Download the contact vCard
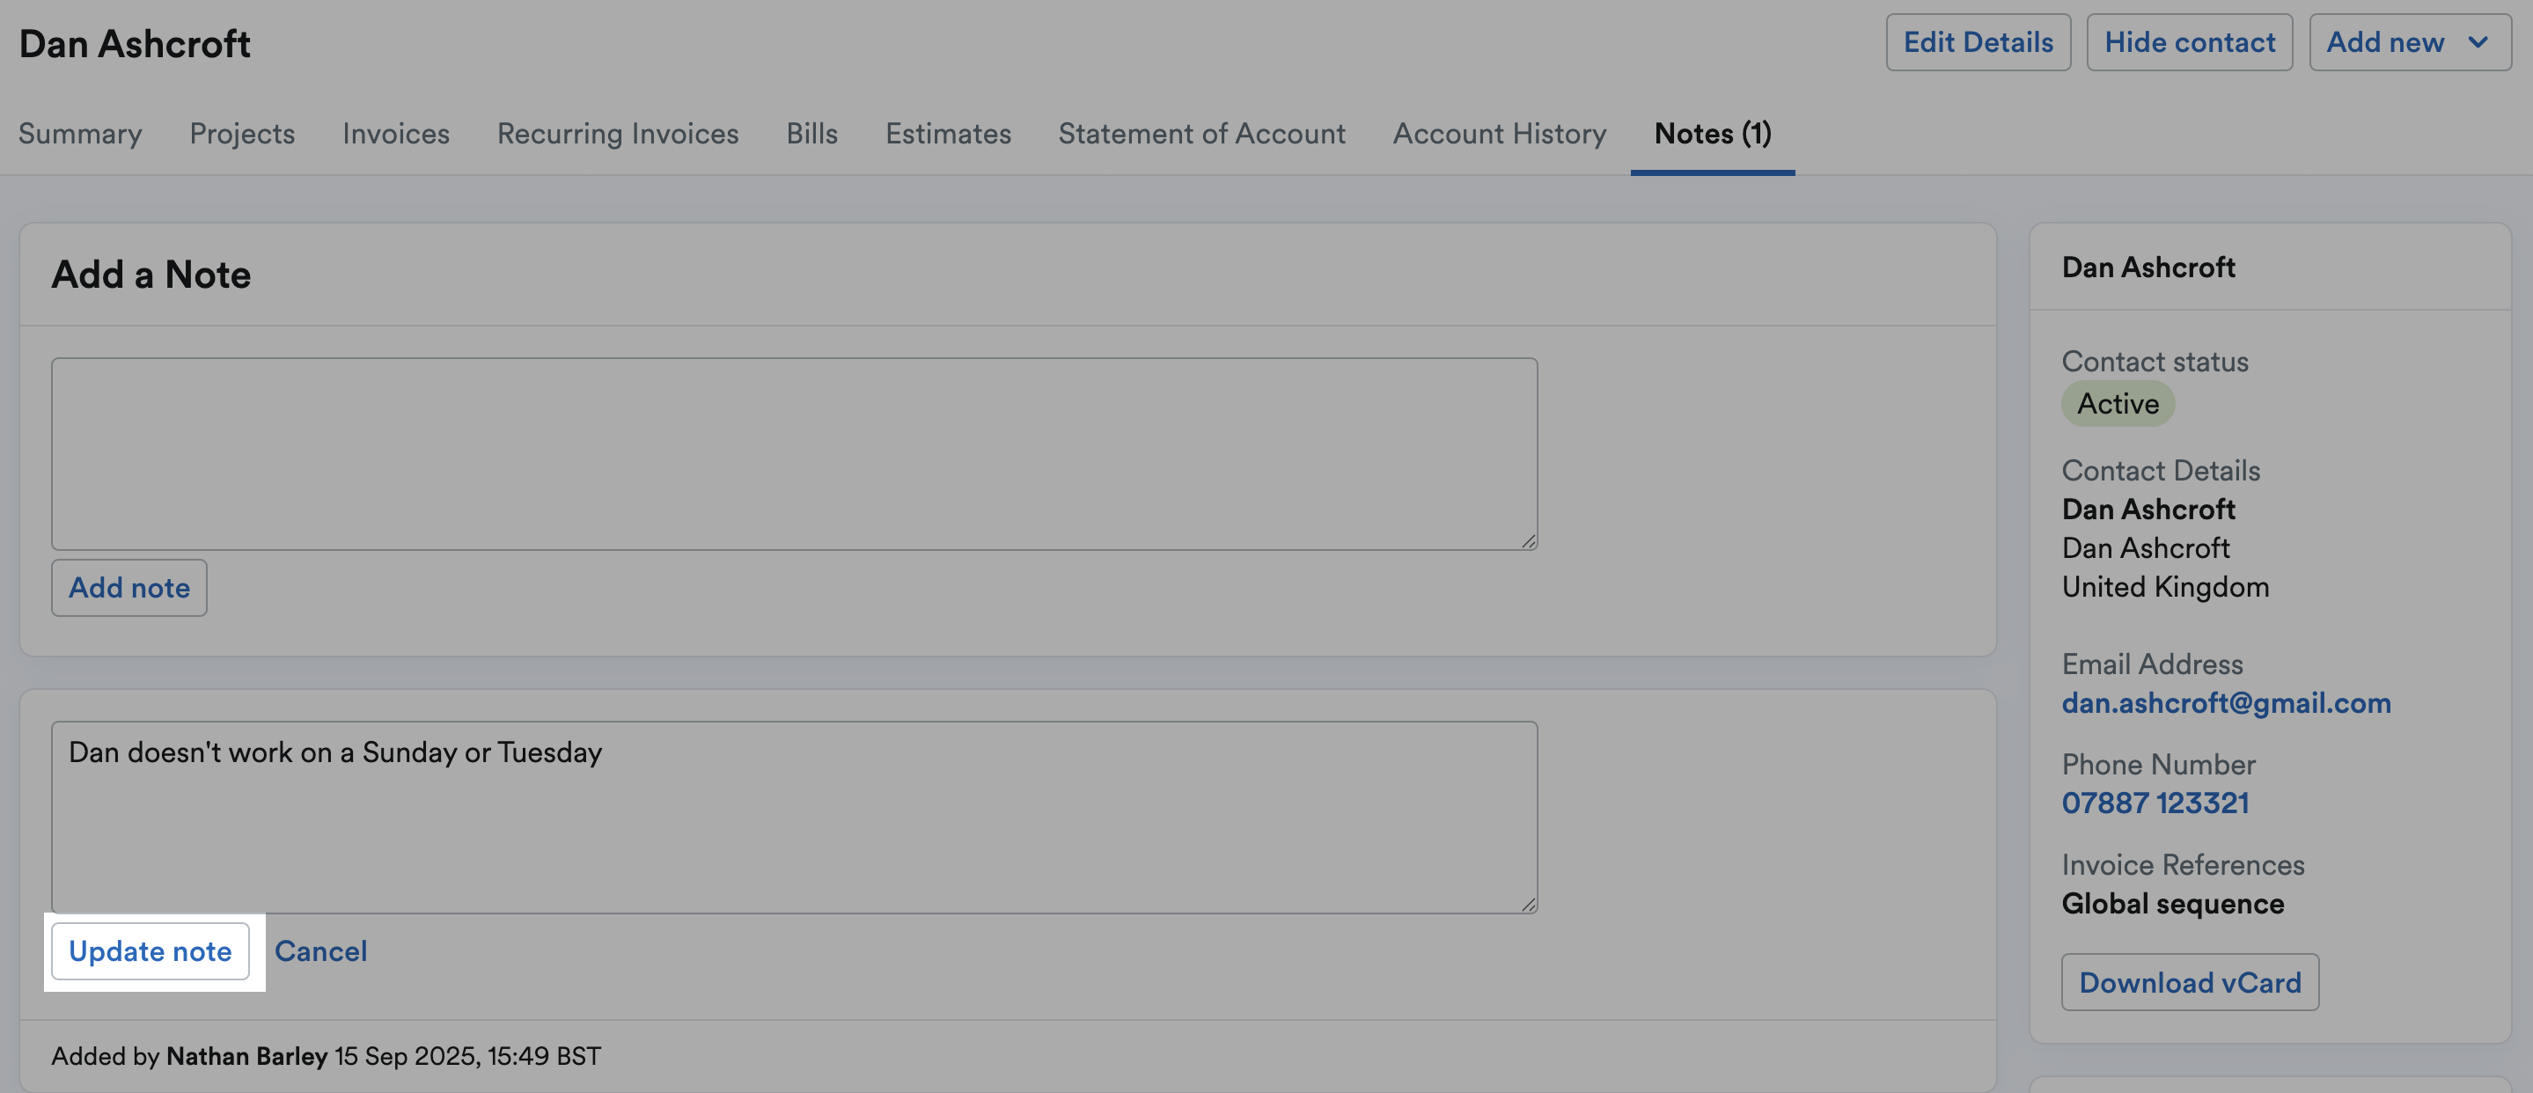 pos(2190,982)
